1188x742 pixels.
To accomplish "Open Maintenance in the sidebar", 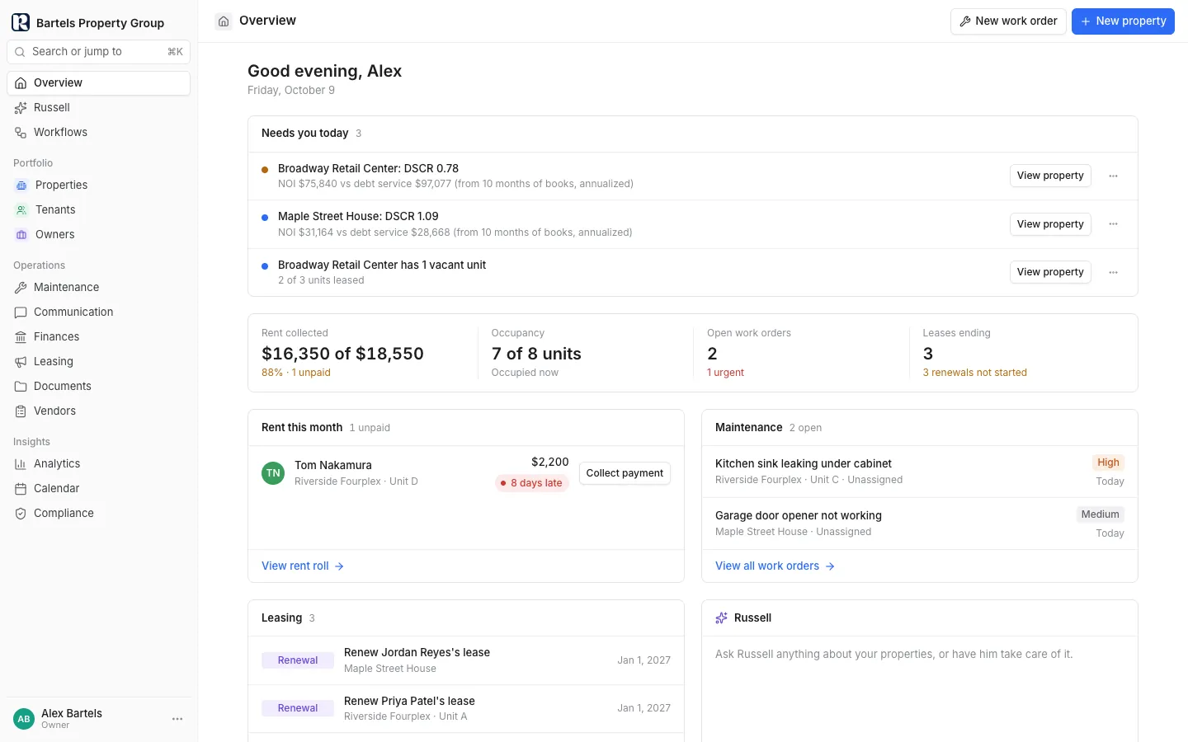I will pyautogui.click(x=99, y=288).
